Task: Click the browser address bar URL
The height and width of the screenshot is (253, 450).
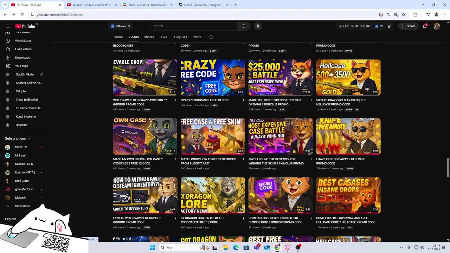Action: click(60, 15)
